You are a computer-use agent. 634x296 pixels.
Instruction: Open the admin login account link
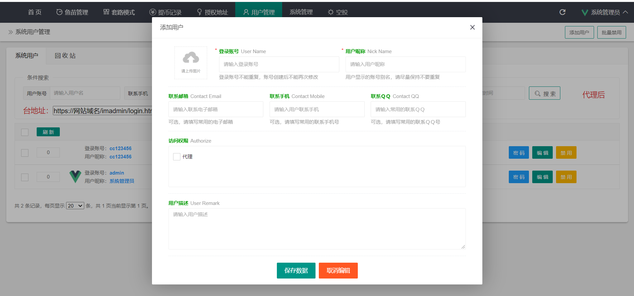117,173
